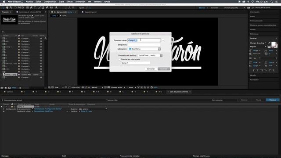Viewport: 281px width, 158px height.
Task: Click Personalizado Configuración óptima link
Action: (48, 109)
